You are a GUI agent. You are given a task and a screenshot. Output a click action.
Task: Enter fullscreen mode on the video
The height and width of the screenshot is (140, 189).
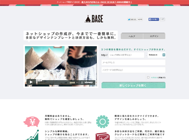[82, 83]
